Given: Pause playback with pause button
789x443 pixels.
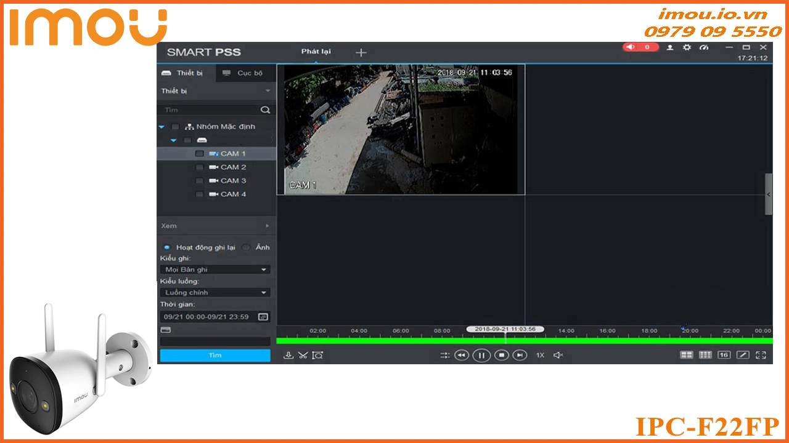Looking at the screenshot, I should click(481, 356).
